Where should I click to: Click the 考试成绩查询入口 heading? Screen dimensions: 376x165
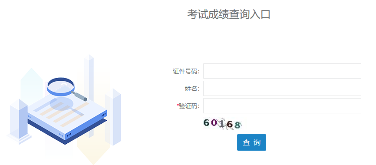coord(229,14)
